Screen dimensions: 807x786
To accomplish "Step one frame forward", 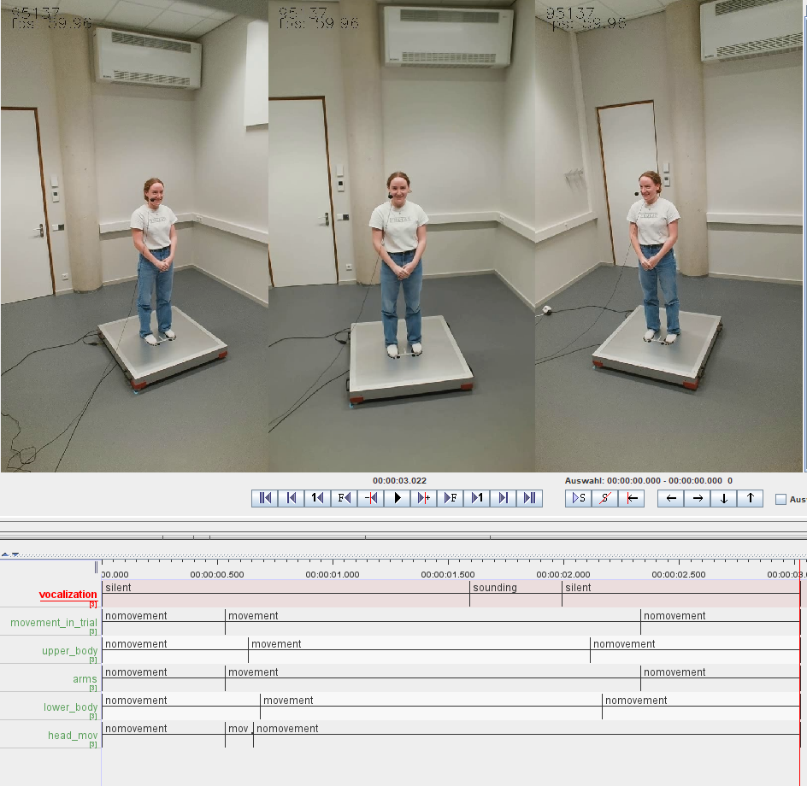I will [450, 498].
